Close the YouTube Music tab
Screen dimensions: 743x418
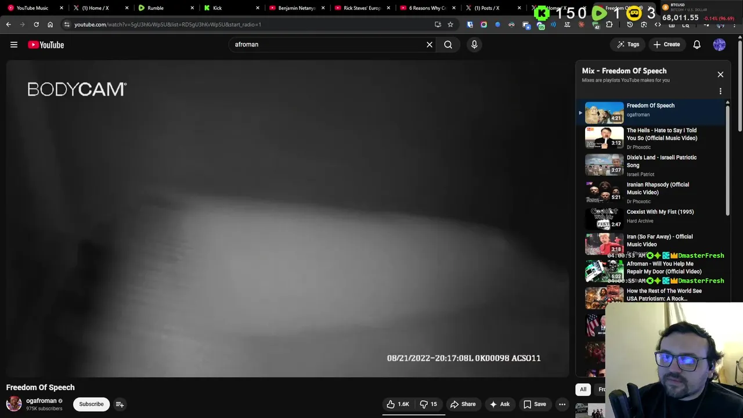tap(62, 8)
